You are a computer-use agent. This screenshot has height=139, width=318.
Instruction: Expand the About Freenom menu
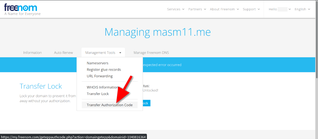224,9
